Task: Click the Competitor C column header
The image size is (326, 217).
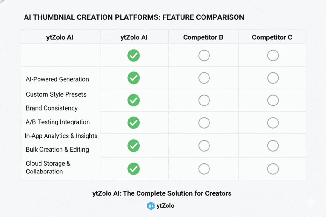Action: click(x=272, y=37)
